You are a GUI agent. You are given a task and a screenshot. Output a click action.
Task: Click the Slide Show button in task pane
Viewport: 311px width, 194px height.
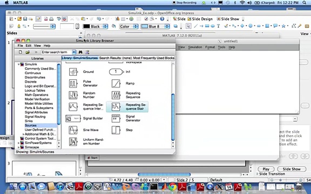[292, 169]
